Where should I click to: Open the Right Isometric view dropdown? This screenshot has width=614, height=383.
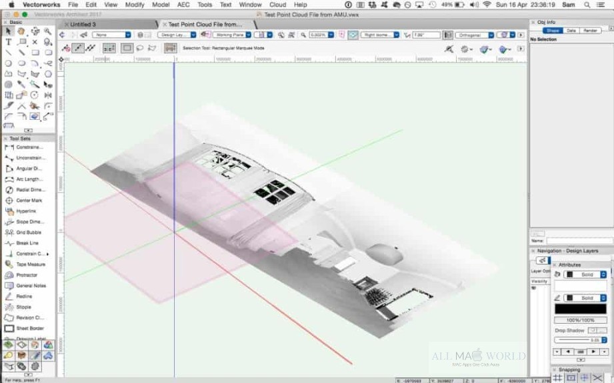tap(380, 35)
